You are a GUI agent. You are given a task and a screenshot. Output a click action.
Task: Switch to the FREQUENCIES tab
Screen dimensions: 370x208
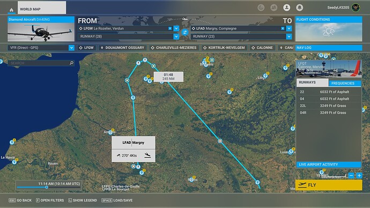pos(344,83)
